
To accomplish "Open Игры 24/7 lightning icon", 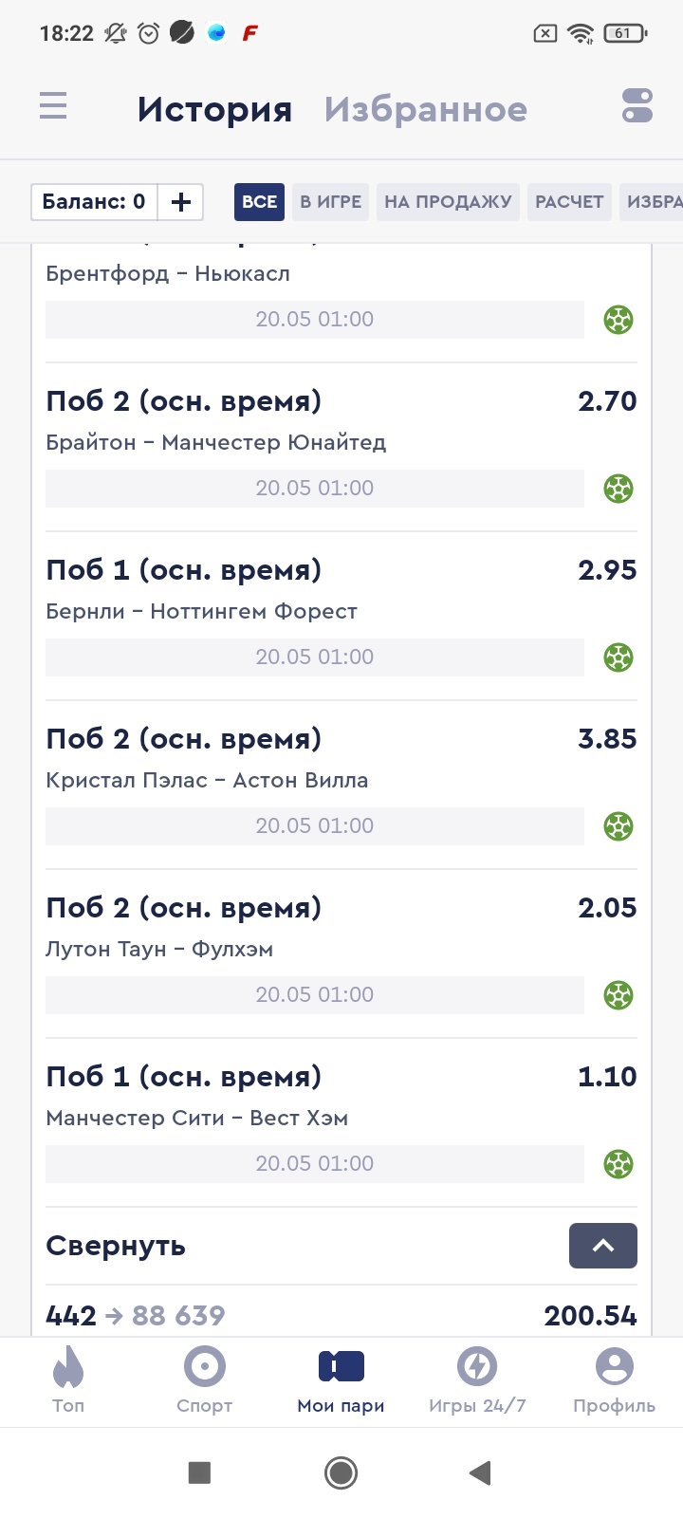I will click(477, 1379).
